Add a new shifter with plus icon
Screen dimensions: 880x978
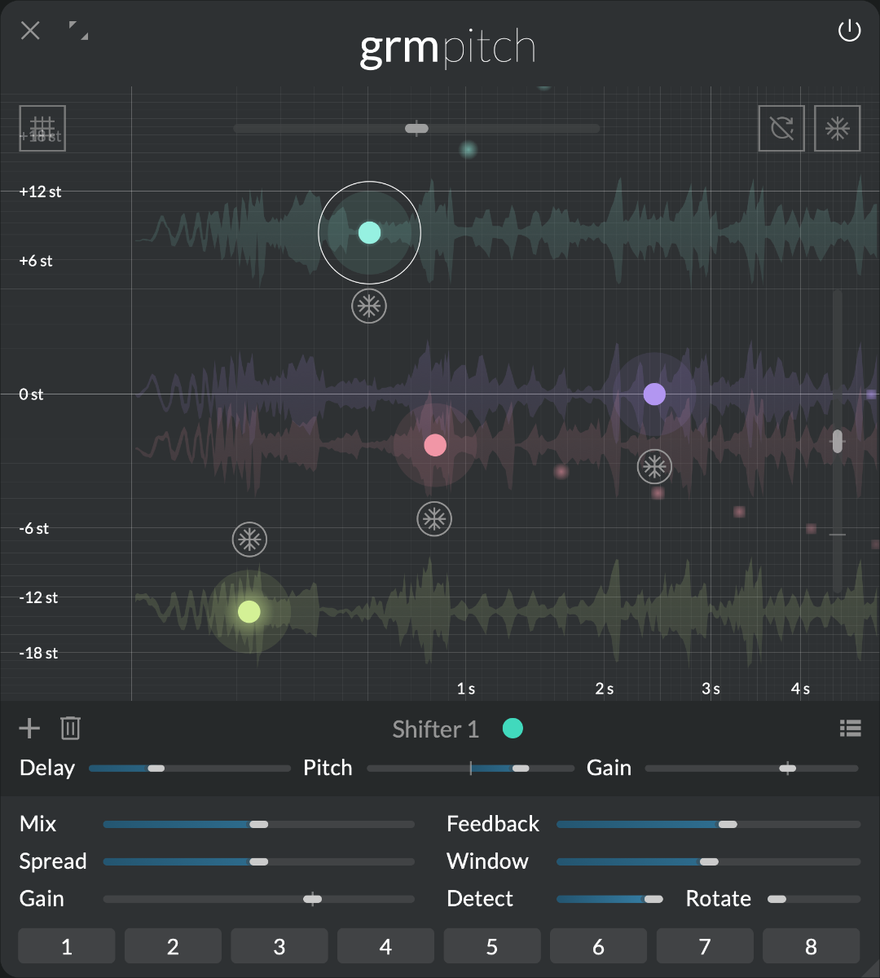[29, 728]
